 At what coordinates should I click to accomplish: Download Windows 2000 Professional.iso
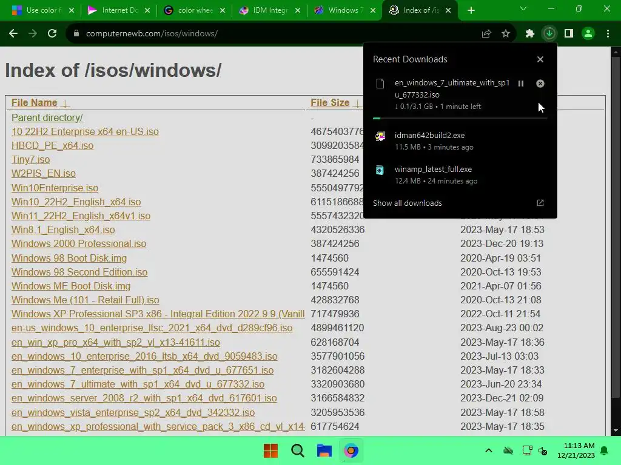pyautogui.click(x=79, y=243)
